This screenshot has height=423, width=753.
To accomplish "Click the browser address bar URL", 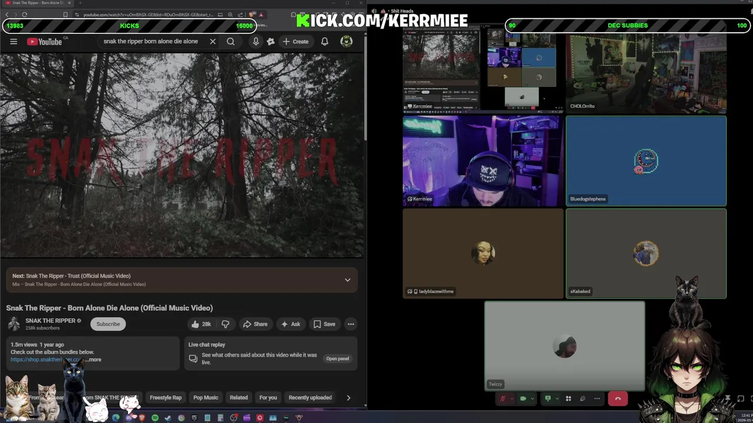I will 149,15.
